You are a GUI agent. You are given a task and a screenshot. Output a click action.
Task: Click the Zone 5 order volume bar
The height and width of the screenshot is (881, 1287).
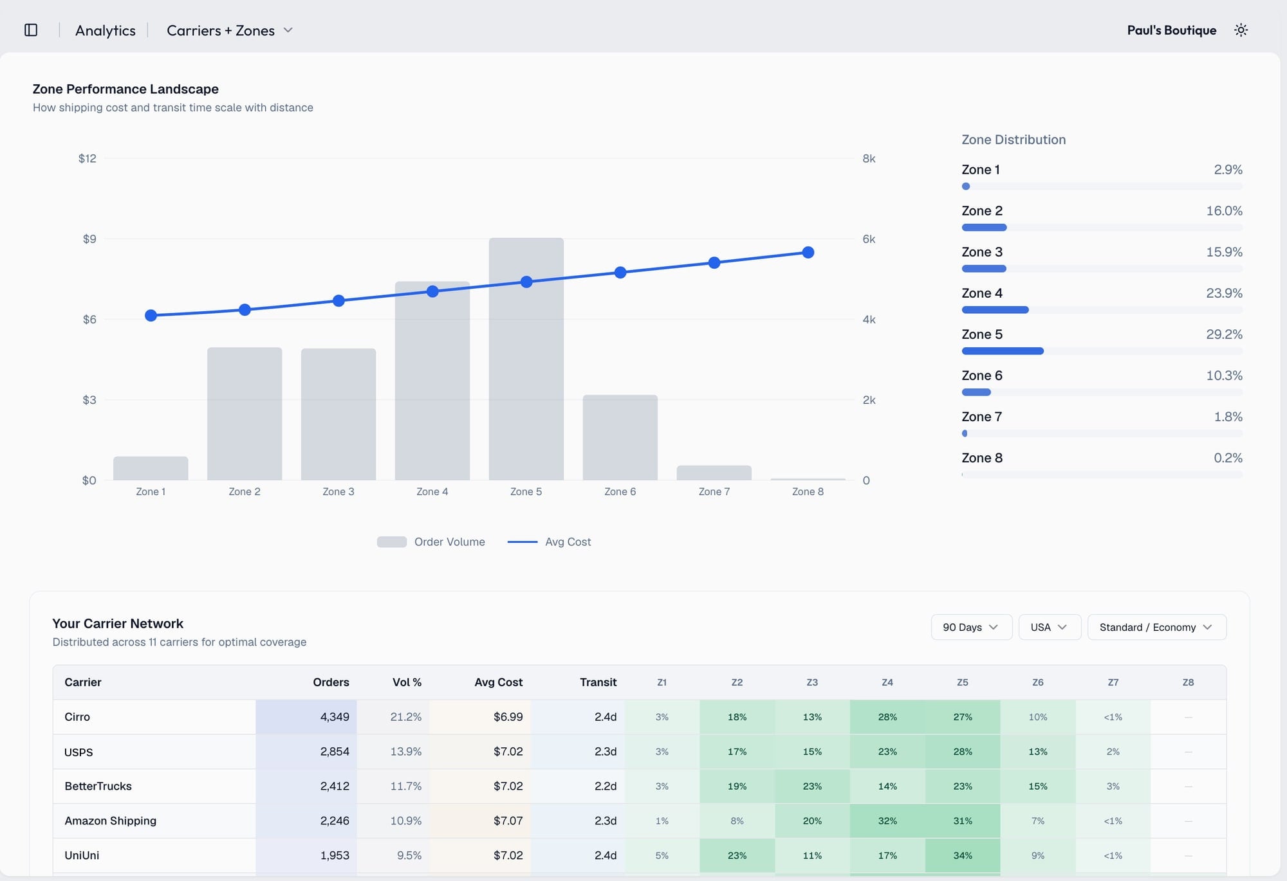pos(526,359)
